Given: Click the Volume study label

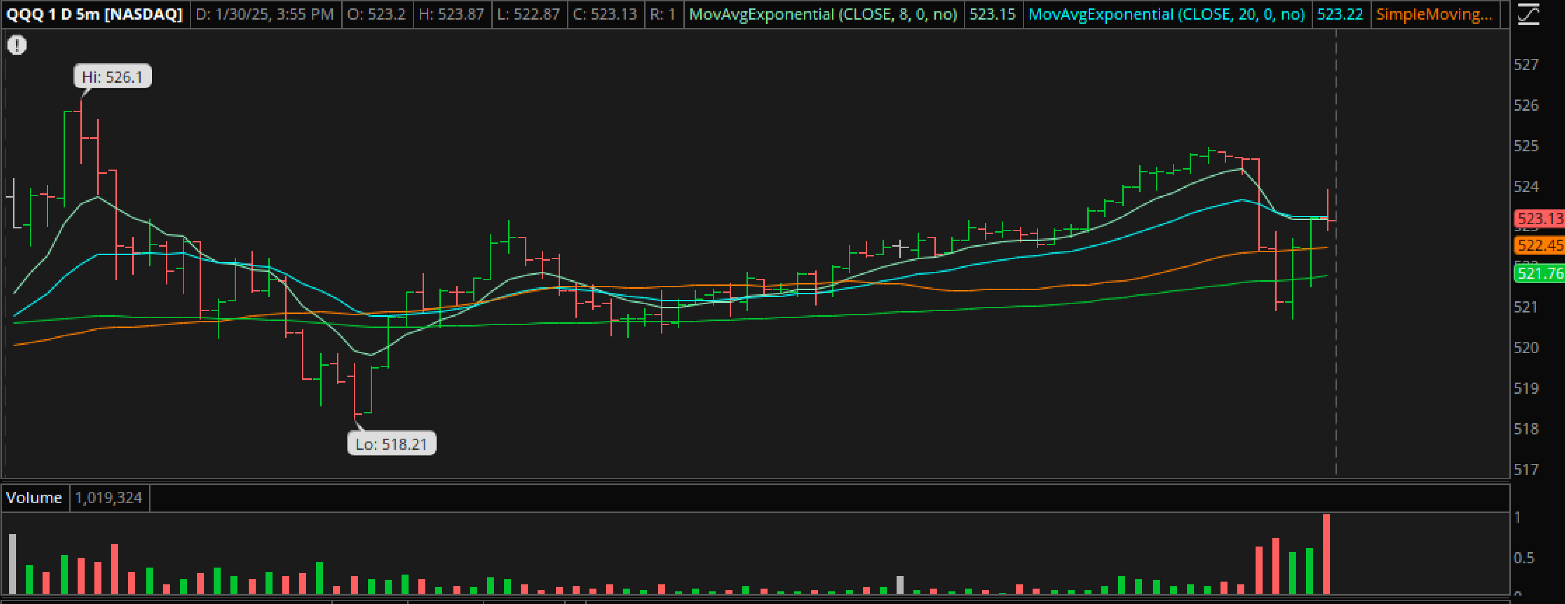Looking at the screenshot, I should click(34, 498).
